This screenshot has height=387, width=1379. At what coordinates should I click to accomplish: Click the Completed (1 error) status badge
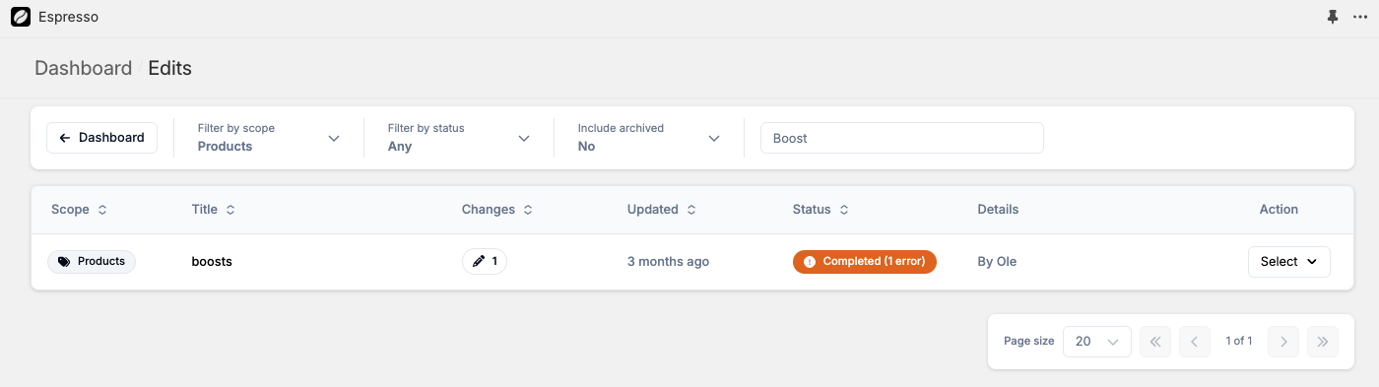point(865,261)
